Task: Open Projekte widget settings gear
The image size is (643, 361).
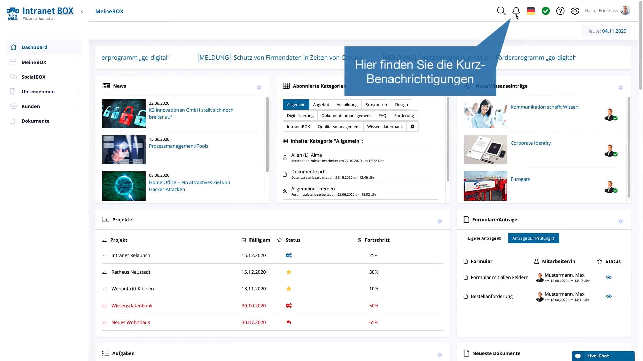Action: (439, 221)
